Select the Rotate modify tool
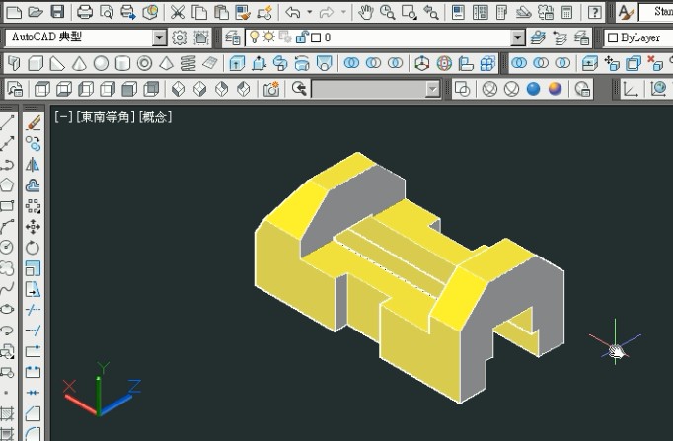 click(x=33, y=248)
